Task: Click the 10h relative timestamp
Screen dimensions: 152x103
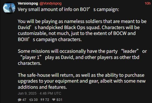Action: point(148,4)
